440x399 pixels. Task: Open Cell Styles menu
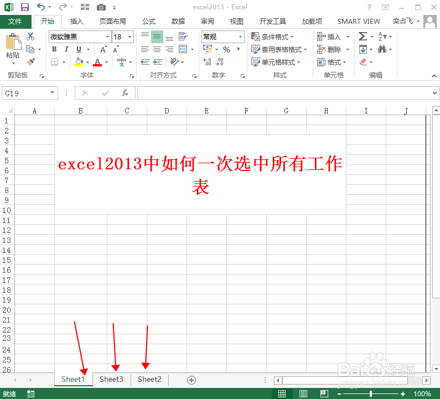point(276,62)
